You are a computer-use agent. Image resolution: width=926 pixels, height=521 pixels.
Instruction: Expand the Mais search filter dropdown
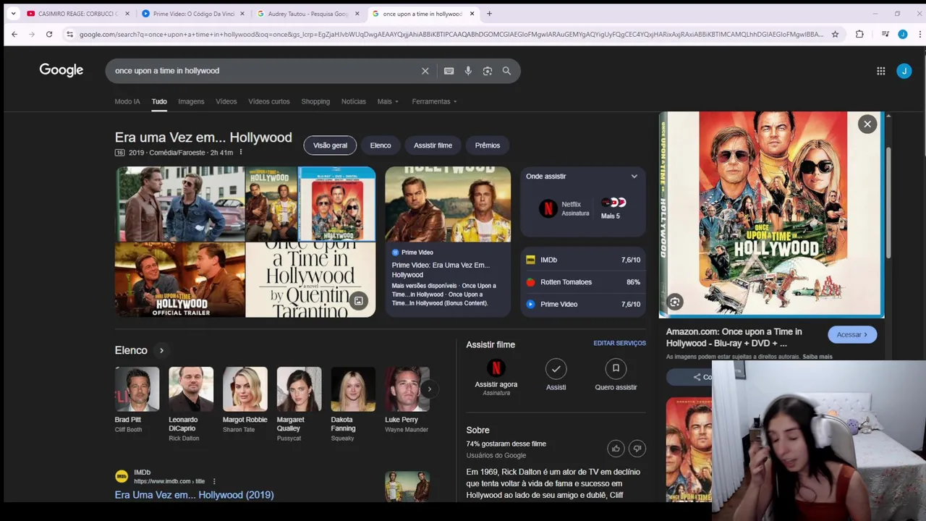pos(388,101)
